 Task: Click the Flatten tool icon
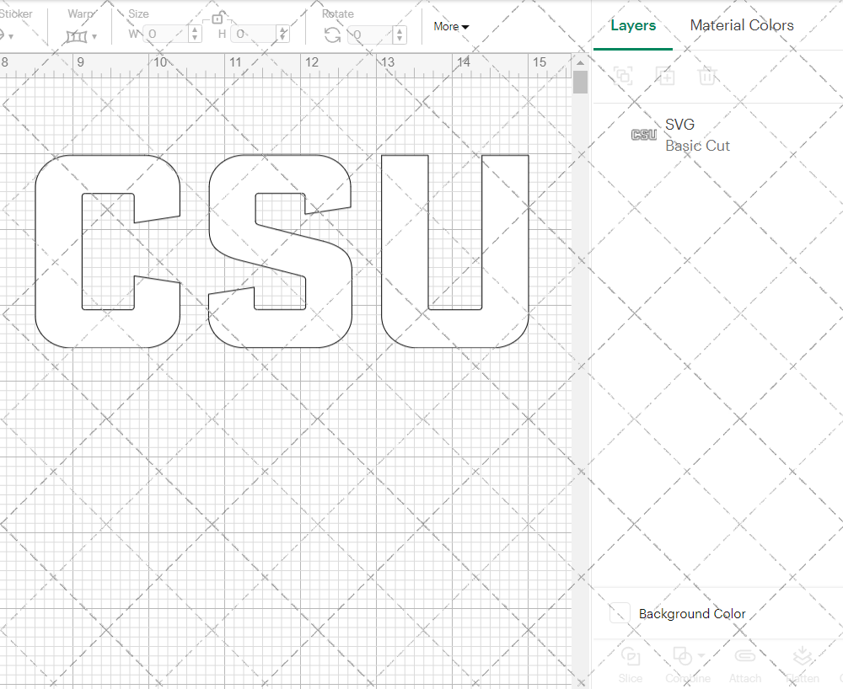tap(803, 656)
